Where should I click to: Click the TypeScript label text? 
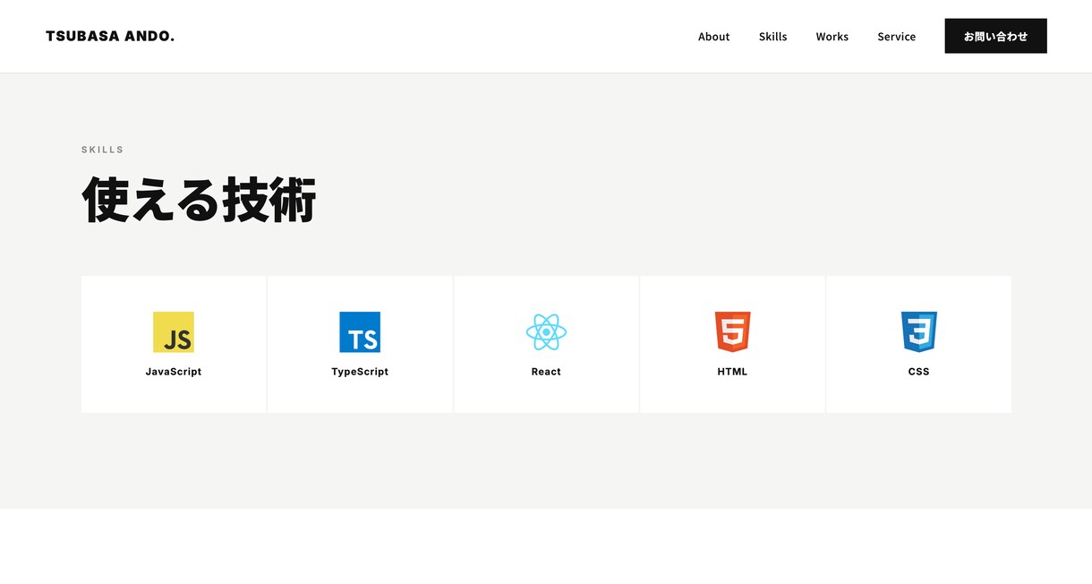click(x=360, y=372)
